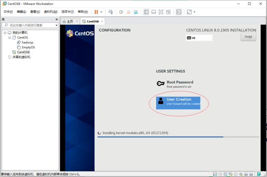
Task: Click the CentOS logo in the installer
Action: [80, 33]
